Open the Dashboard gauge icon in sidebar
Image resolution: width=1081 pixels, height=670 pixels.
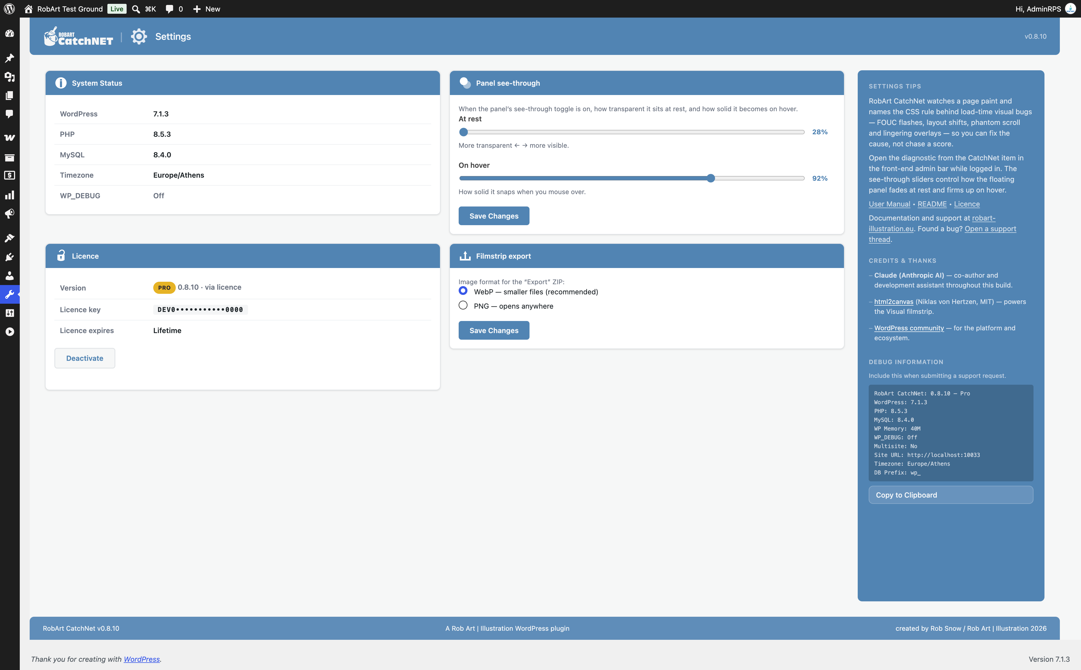click(x=9, y=34)
